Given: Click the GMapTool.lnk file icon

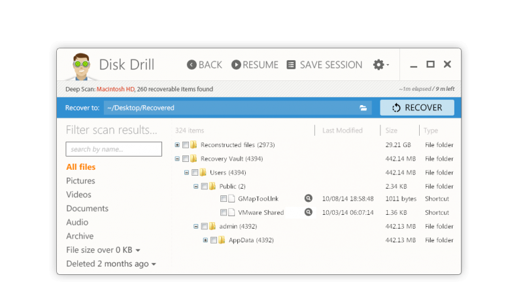Looking at the screenshot, I should pyautogui.click(x=231, y=199).
